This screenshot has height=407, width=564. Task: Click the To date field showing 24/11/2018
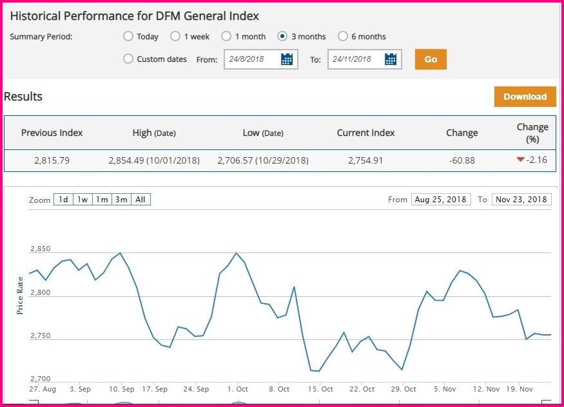click(x=355, y=59)
